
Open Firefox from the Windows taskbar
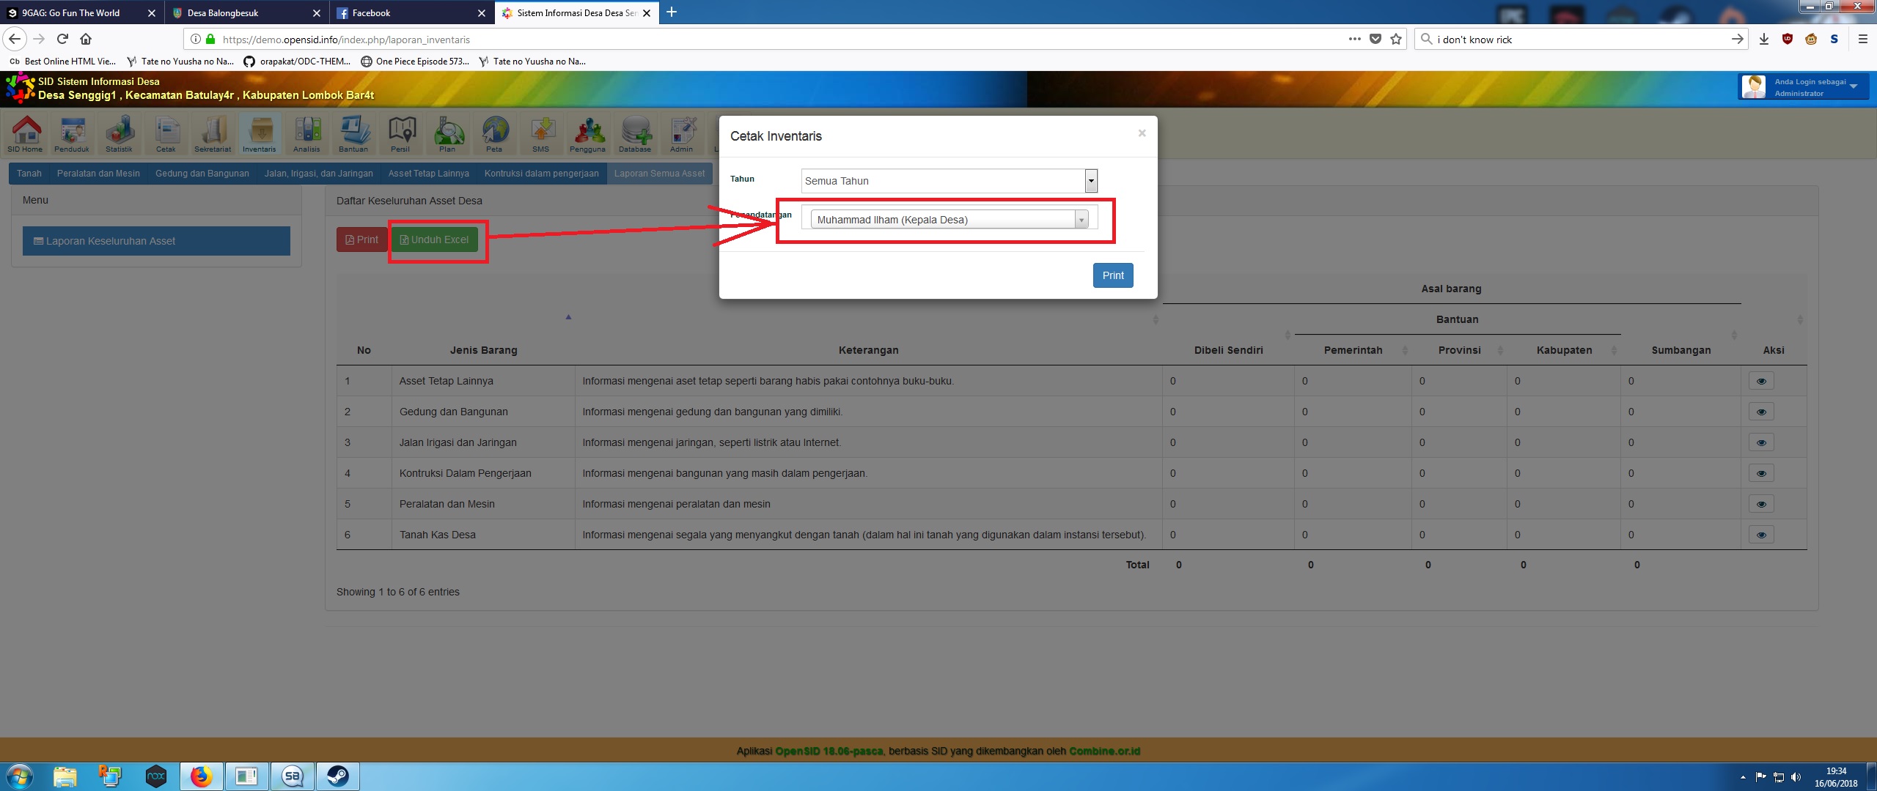201,776
